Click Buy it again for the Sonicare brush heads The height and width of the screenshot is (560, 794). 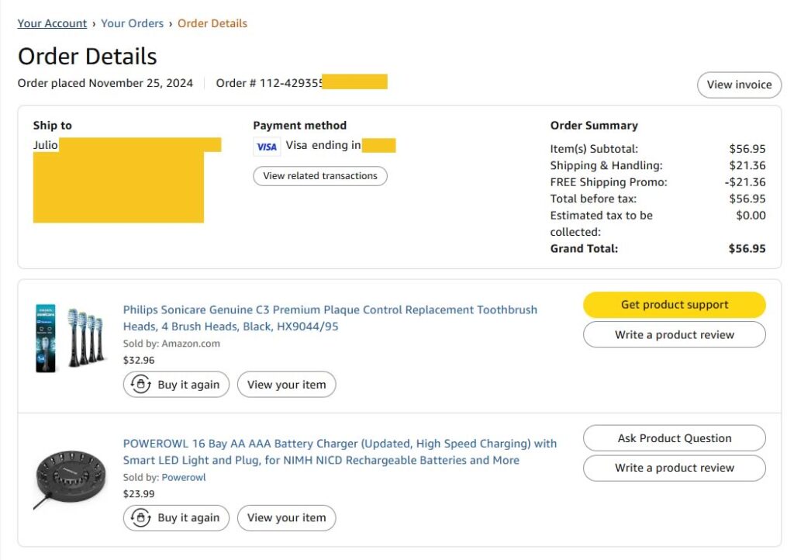(176, 384)
